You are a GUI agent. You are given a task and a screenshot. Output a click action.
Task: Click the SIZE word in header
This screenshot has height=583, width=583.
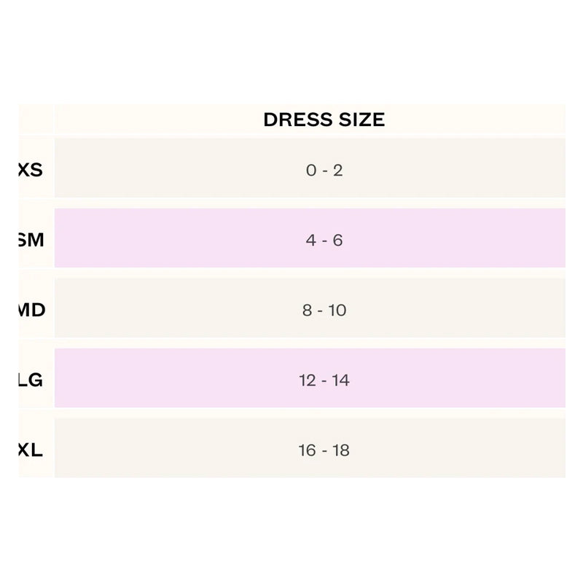tap(360, 120)
